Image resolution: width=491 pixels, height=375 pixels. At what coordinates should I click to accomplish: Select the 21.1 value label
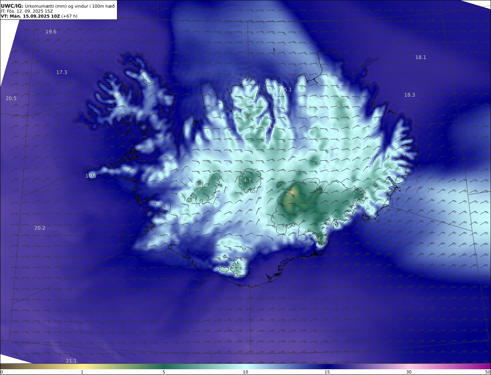point(71,361)
